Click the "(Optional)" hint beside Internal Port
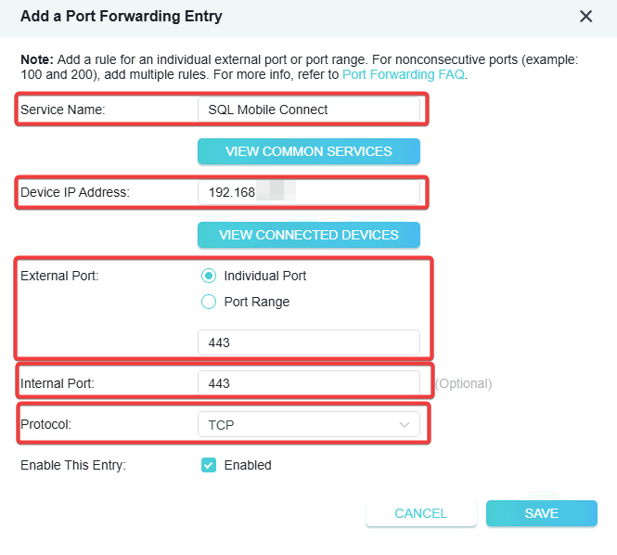617x555 pixels. click(463, 383)
